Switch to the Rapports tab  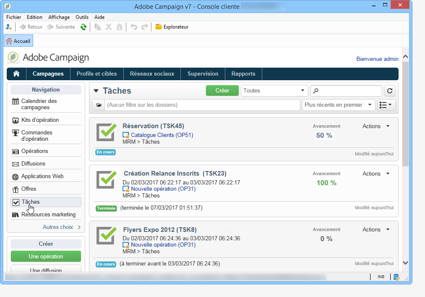pyautogui.click(x=243, y=74)
